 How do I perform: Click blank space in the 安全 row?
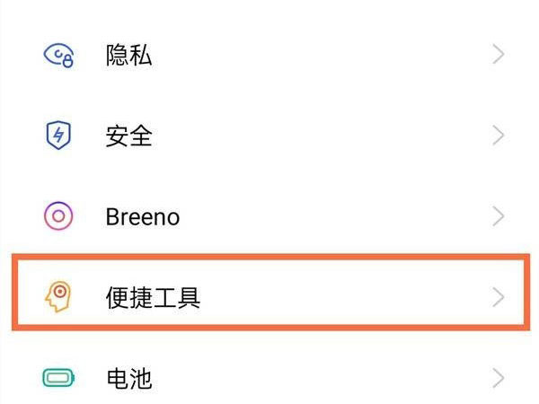[x=314, y=136]
